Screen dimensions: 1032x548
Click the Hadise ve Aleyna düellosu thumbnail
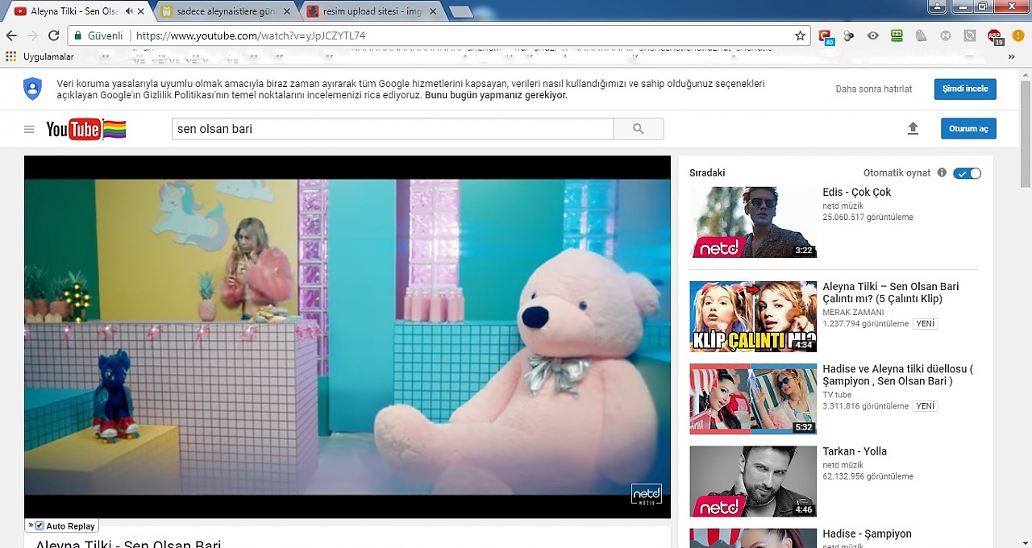pyautogui.click(x=753, y=399)
